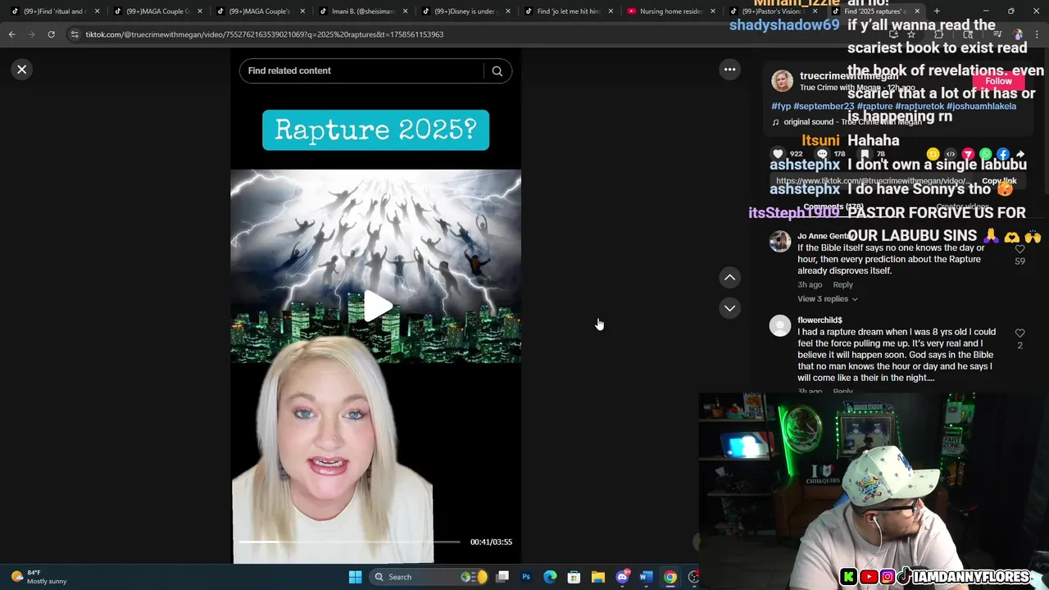
Task: Open more share options arrow
Action: pos(1020,154)
